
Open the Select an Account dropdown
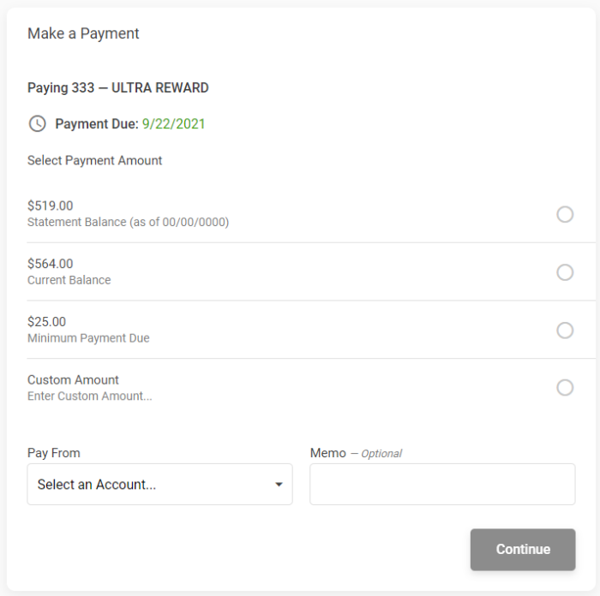(159, 485)
